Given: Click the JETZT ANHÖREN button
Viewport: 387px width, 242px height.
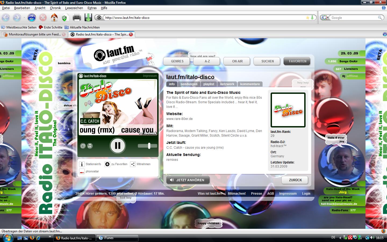Looking at the screenshot, I should 188,180.
